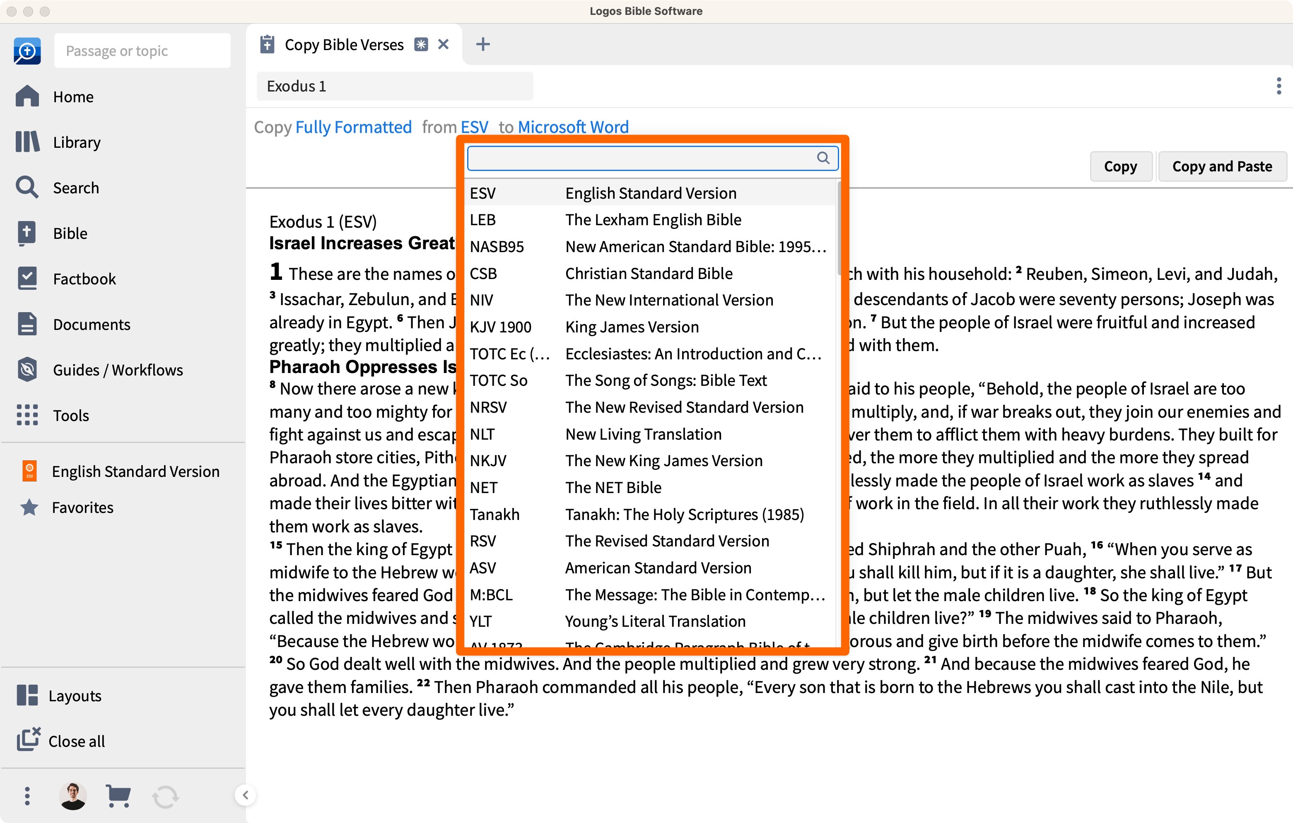Click the sync refresh icon
This screenshot has height=823, width=1293.
165,797
